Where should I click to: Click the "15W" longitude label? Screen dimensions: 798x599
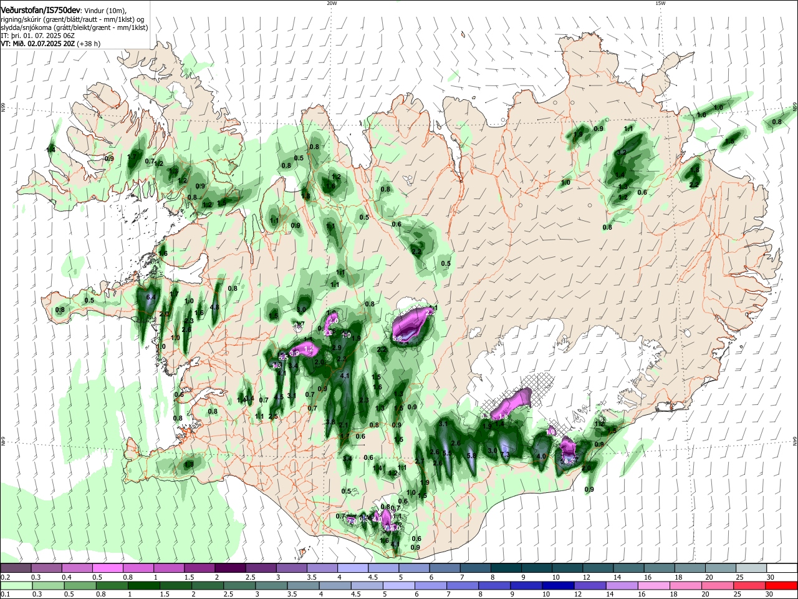click(x=660, y=3)
